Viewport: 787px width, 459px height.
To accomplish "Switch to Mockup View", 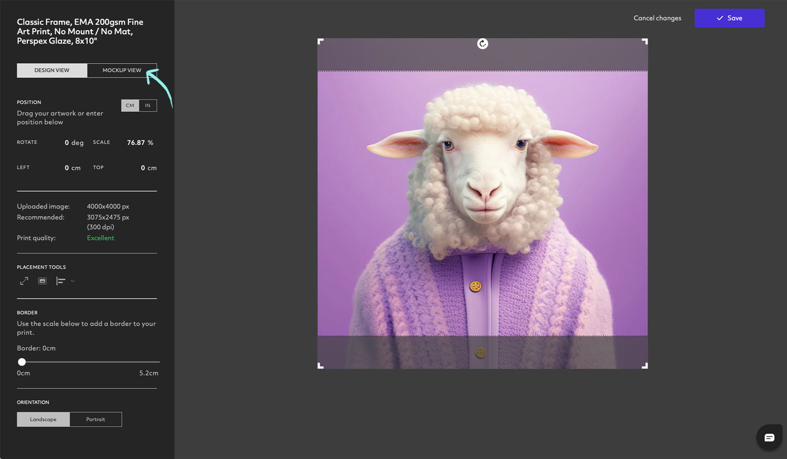I will click(122, 70).
